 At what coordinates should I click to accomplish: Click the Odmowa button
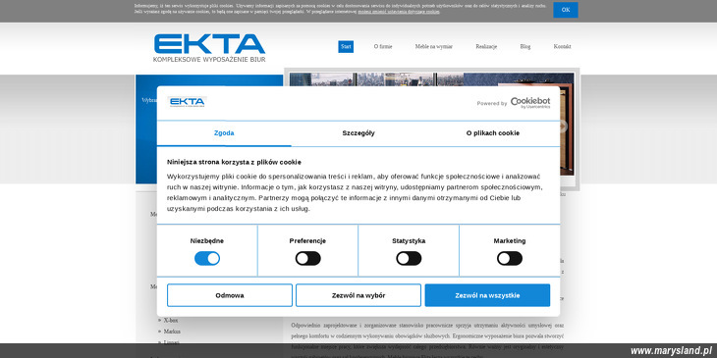click(x=230, y=295)
